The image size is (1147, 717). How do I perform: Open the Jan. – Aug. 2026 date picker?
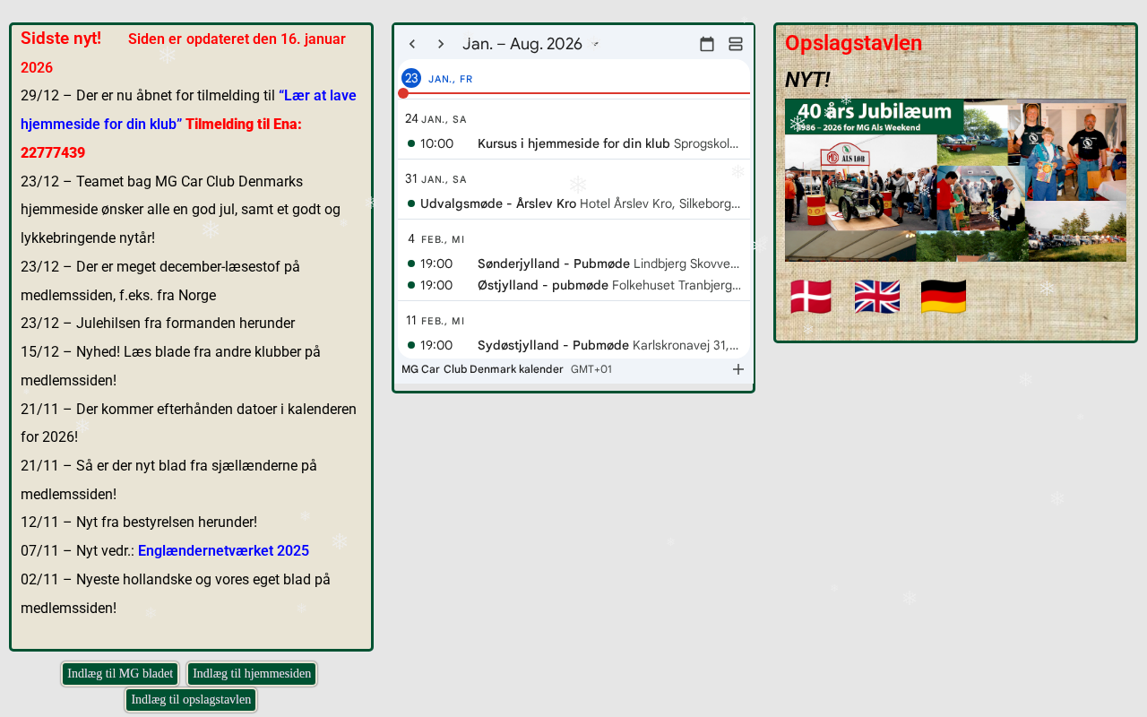pyautogui.click(x=530, y=44)
